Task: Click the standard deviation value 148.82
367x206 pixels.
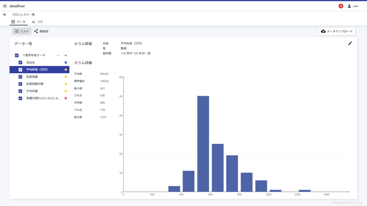Action: point(104,81)
